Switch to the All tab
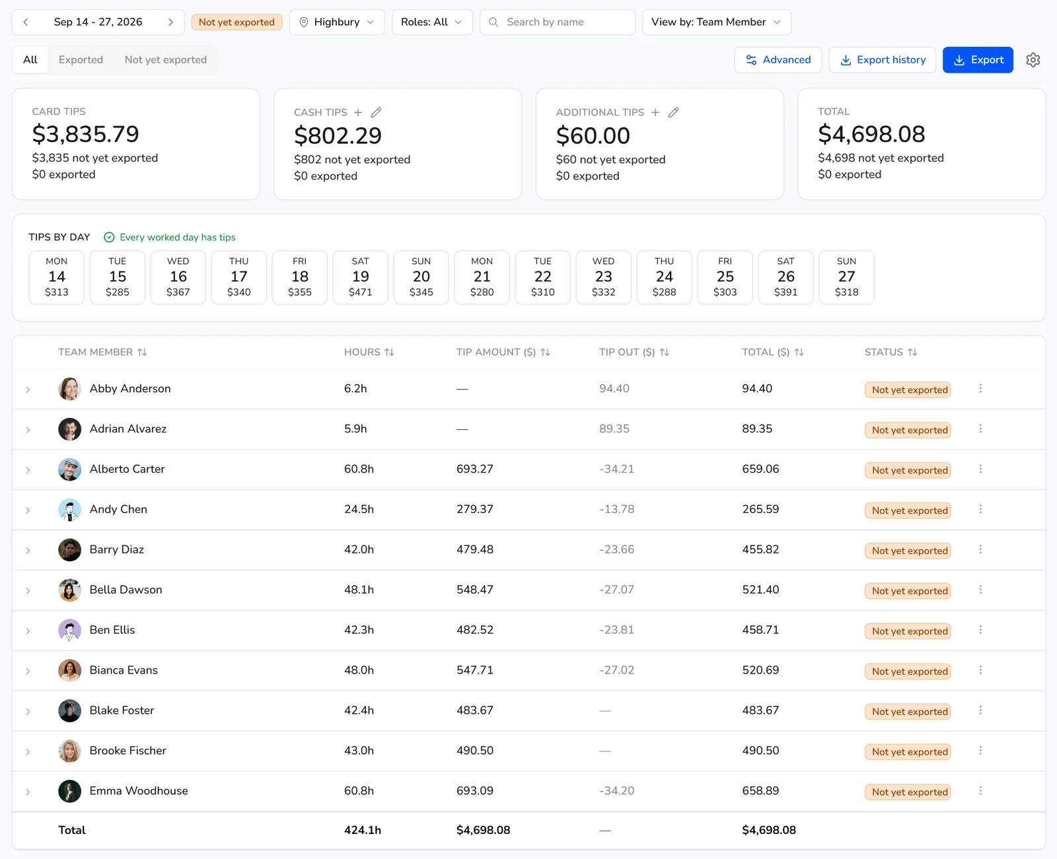1057x859 pixels. click(x=30, y=60)
